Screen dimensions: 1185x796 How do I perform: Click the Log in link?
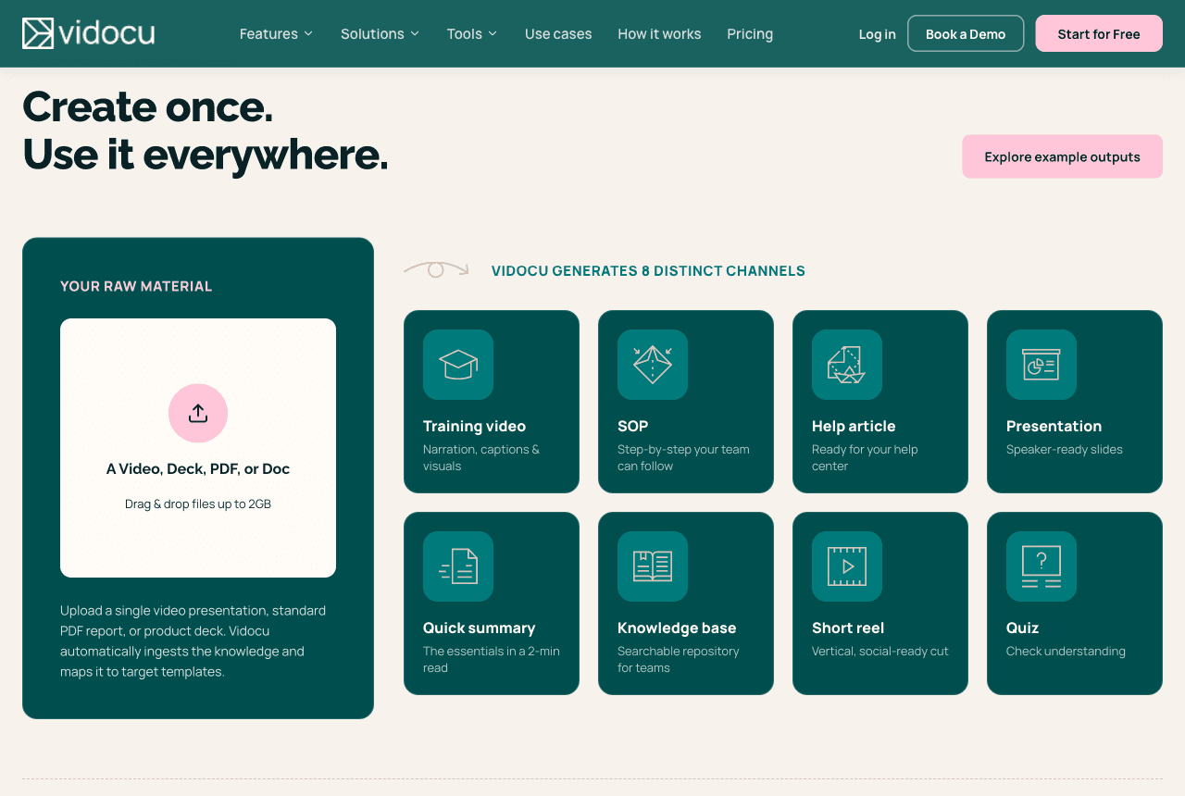point(877,34)
